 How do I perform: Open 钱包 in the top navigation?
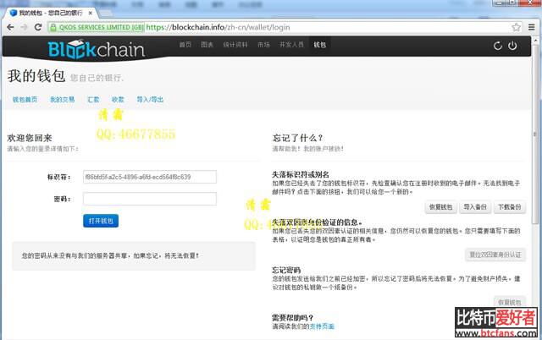click(320, 45)
